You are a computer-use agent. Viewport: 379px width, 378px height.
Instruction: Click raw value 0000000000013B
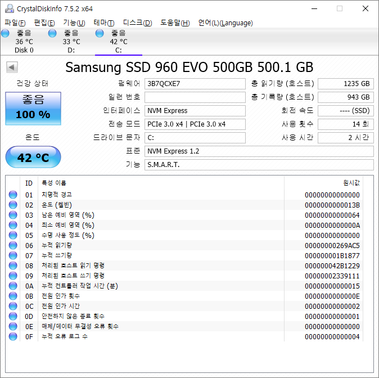pos(332,205)
